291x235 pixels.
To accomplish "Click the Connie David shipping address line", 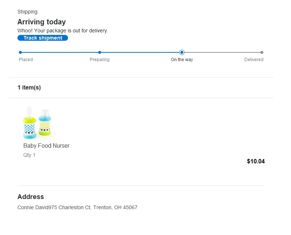I will 77,208.
